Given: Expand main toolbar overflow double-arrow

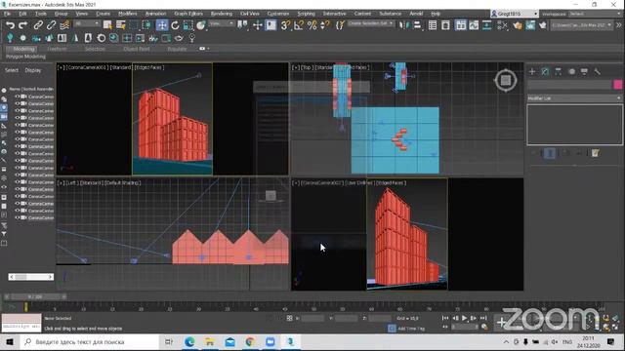Looking at the screenshot, I should (x=618, y=25).
